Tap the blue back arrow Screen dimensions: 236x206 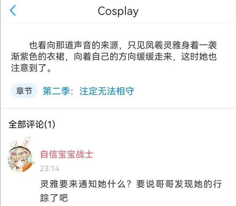13,10
